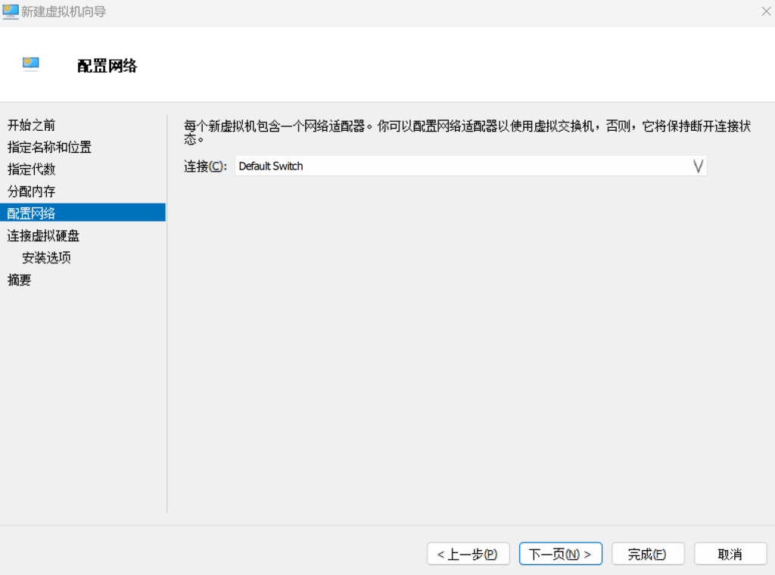
Task: Finish the wizard with 完成
Action: tap(648, 554)
